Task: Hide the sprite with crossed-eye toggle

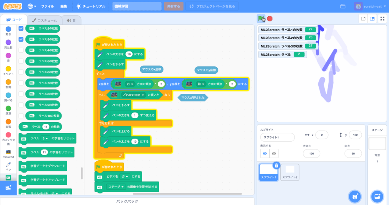Action: point(274,153)
